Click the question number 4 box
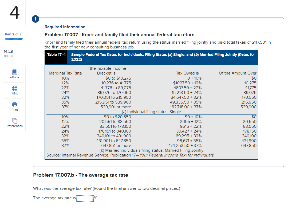The image size is (304, 210). [15, 13]
